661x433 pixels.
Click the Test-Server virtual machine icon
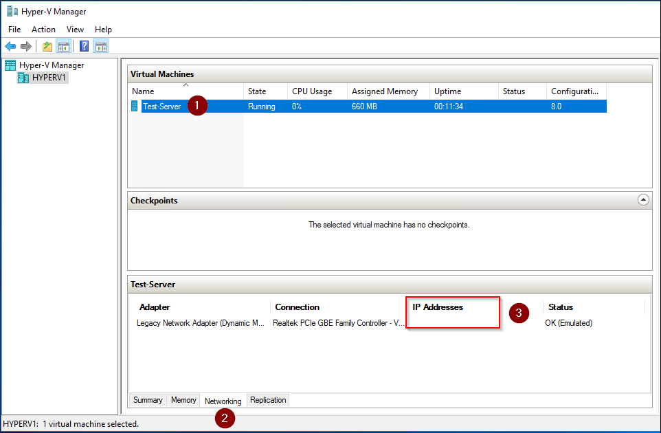[133, 106]
